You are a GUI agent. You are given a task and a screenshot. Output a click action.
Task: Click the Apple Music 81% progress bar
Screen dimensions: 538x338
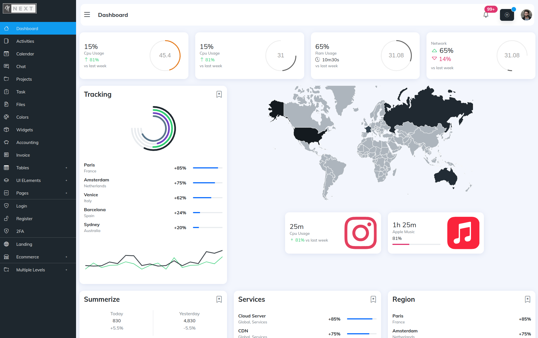(416, 244)
